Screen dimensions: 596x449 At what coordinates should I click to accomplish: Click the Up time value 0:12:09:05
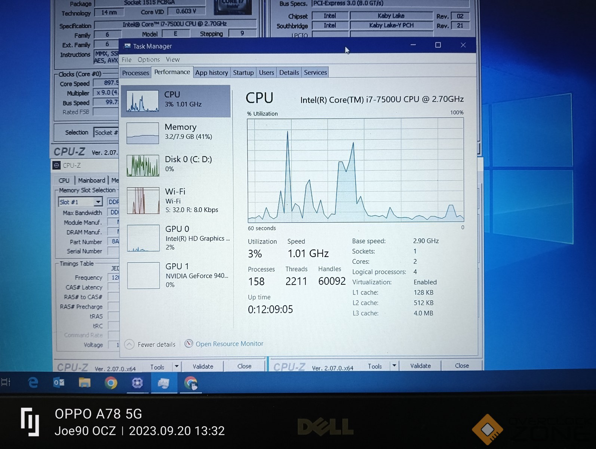click(x=270, y=309)
